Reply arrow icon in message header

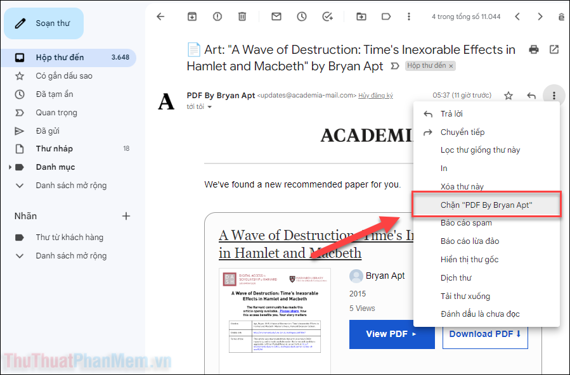[531, 96]
